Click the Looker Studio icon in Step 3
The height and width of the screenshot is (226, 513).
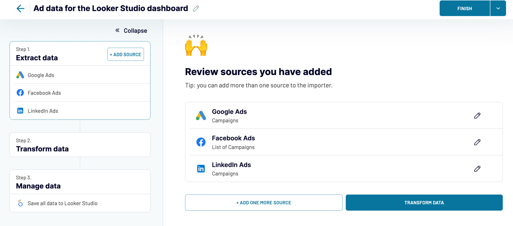(x=20, y=203)
